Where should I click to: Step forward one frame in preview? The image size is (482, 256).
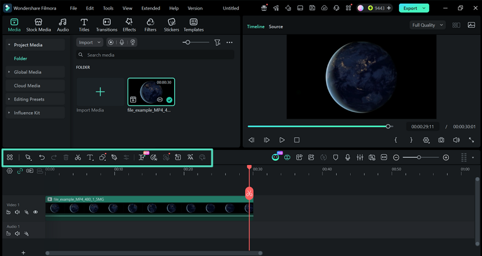click(x=266, y=140)
